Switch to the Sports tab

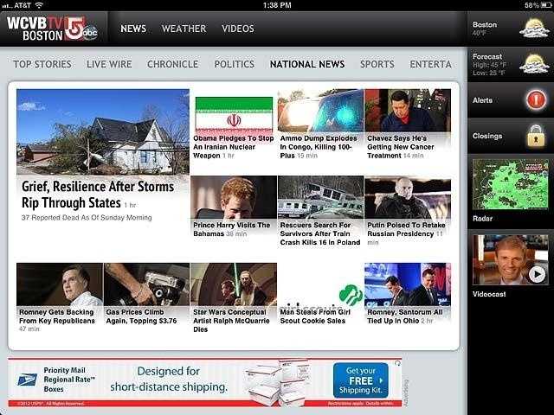point(377,64)
